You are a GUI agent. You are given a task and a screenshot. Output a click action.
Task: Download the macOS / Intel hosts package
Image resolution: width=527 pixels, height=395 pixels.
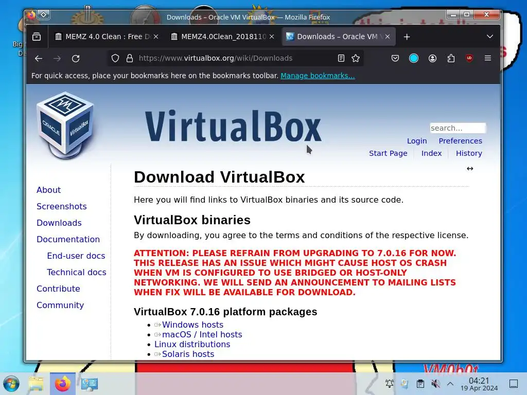[x=202, y=334]
